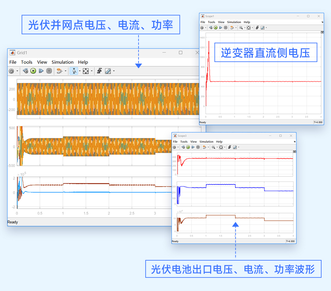
Task: Expand dropdown beside Scope3 zoom magnifier
Action: pos(217,147)
